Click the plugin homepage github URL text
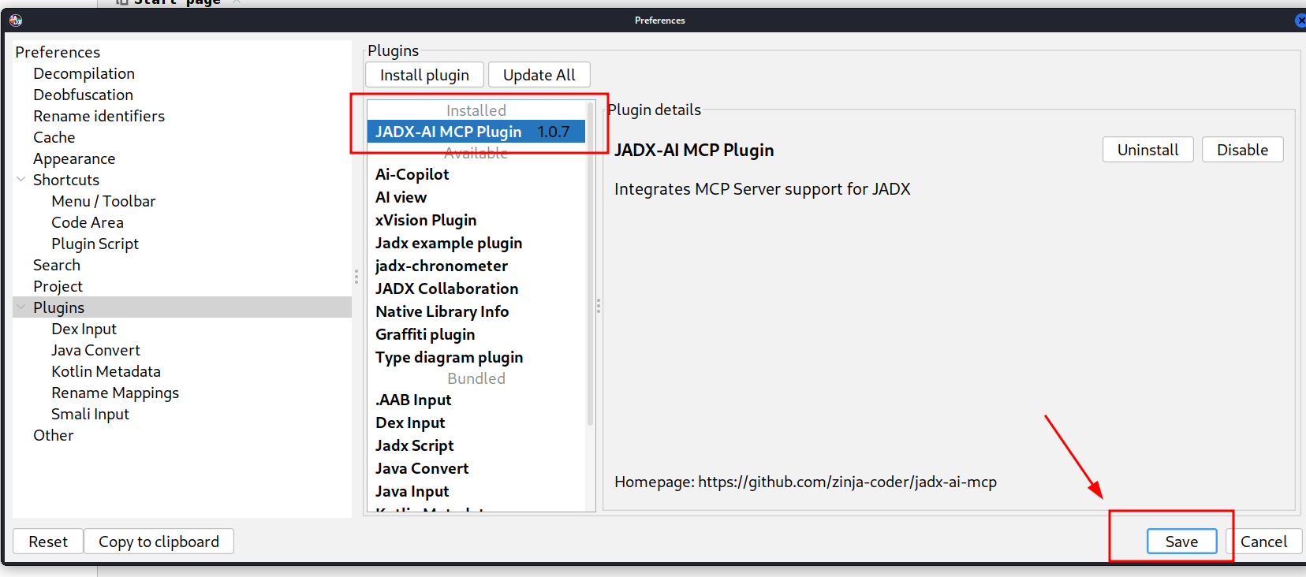 [847, 482]
